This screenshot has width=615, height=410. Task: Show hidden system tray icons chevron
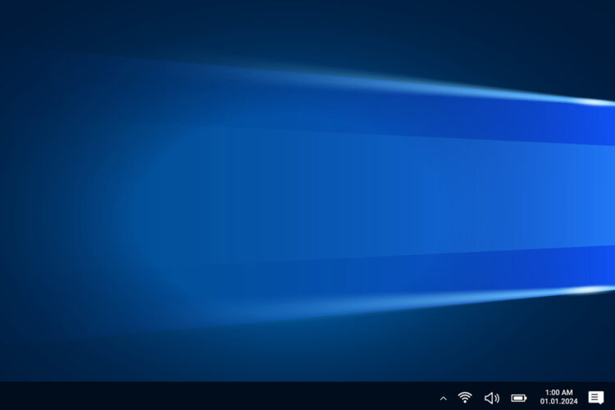coord(443,399)
